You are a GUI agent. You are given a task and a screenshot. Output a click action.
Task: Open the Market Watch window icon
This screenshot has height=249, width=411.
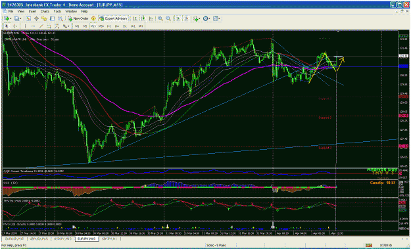[28, 18]
